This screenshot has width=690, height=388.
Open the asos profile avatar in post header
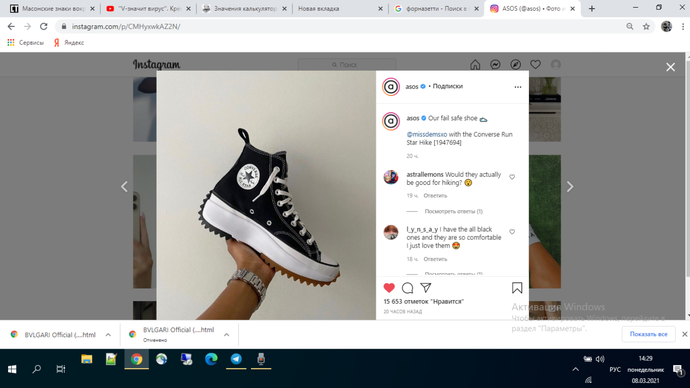point(391,87)
